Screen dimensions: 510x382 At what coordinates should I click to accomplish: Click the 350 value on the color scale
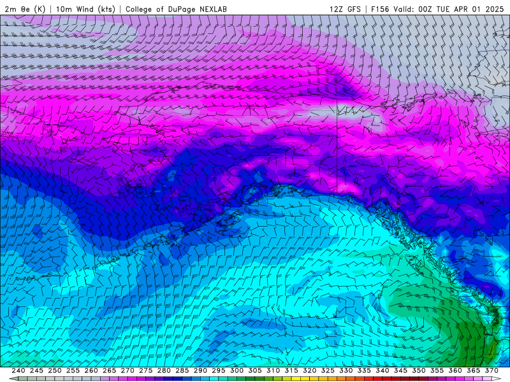(419, 371)
